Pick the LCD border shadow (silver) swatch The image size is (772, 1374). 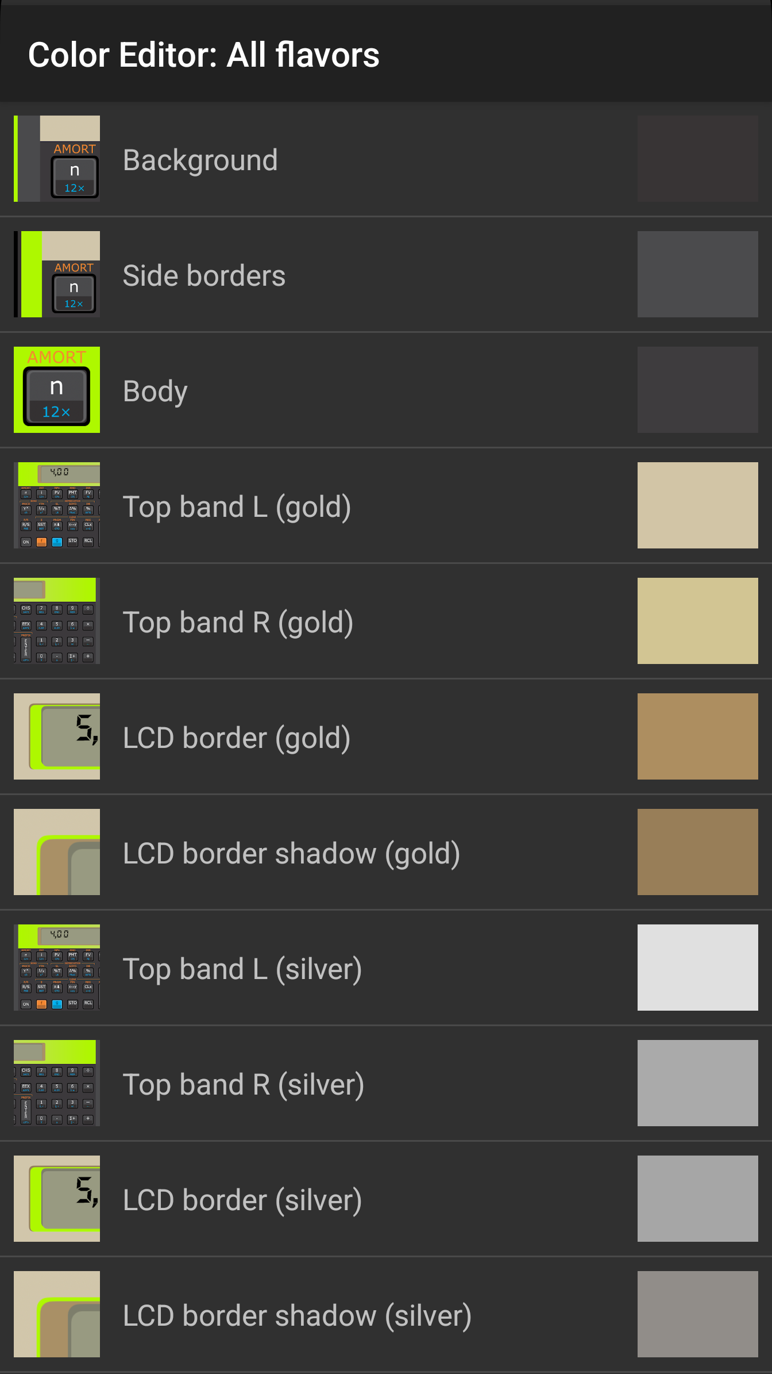(x=698, y=1314)
